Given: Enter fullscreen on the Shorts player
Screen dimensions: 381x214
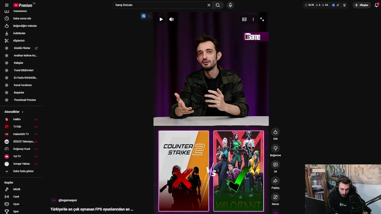Looking at the screenshot, I should tap(262, 19).
